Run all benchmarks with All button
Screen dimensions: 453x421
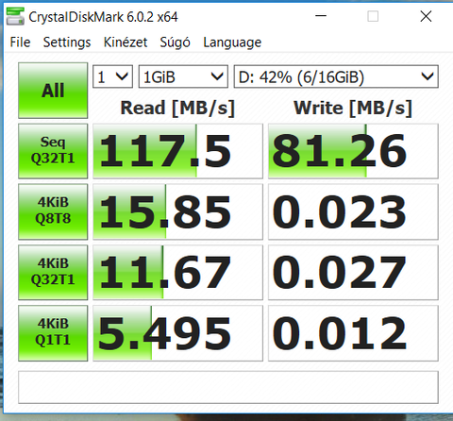click(53, 91)
